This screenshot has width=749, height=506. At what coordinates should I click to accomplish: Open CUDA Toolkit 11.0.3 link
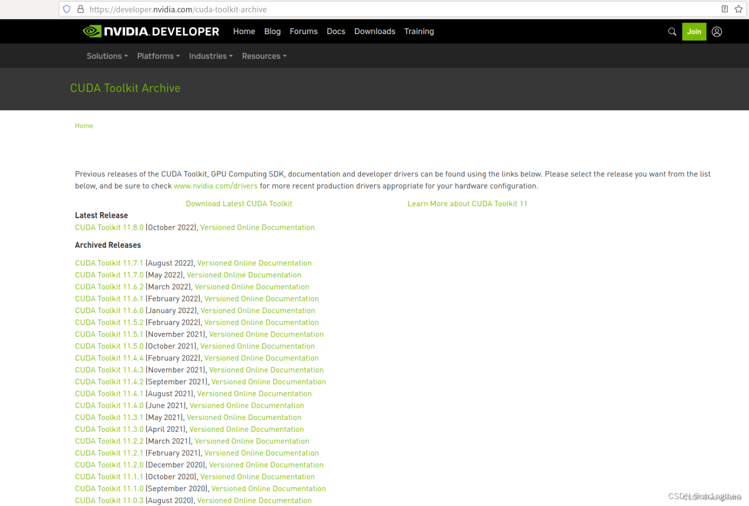coord(109,501)
